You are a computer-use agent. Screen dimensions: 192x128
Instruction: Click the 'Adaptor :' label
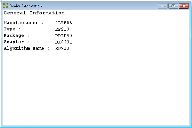(16, 42)
